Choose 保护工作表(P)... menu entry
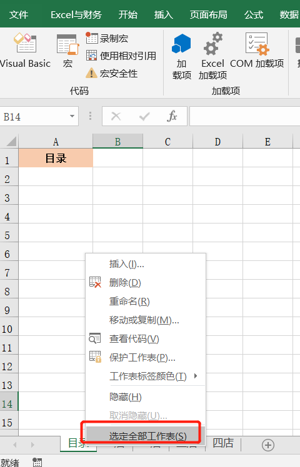Screen dimensions: 300x467 [x=146, y=357]
